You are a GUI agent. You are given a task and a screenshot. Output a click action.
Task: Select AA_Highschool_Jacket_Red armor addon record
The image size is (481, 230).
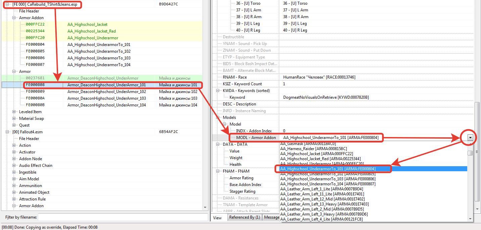click(87, 31)
